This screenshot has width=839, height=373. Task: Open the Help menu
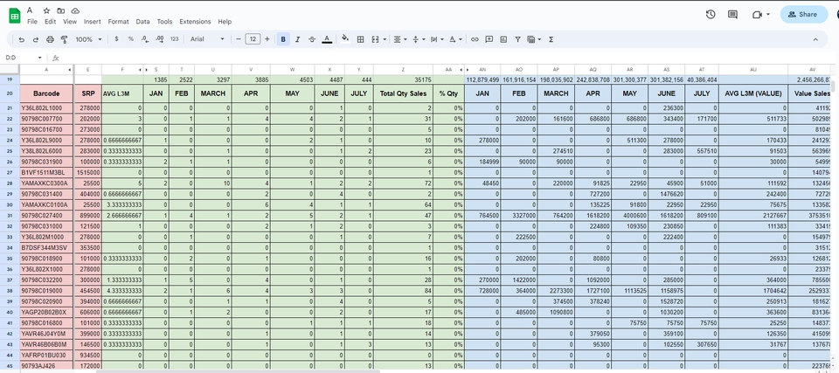pos(225,22)
